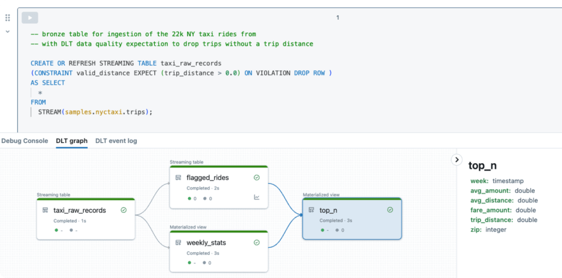The height and width of the screenshot is (278, 562).
Task: Grab the cell drag handle icon
Action: point(7,18)
